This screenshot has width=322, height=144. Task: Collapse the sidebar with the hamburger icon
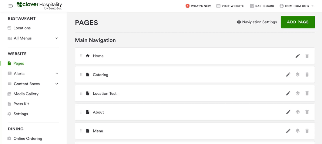(x=11, y=6)
